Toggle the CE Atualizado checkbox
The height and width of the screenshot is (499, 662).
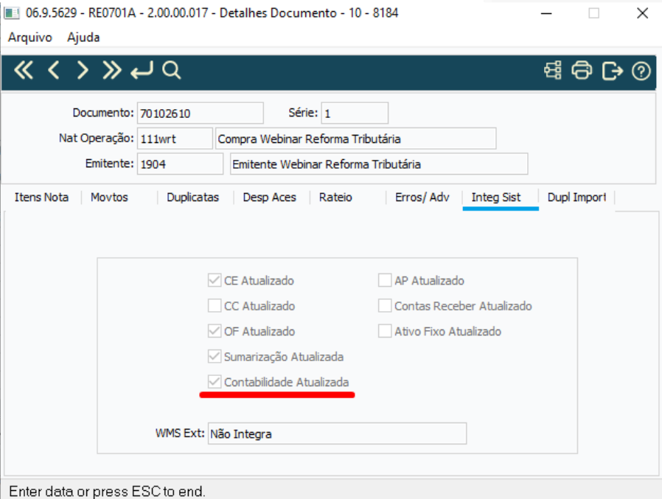[x=215, y=280]
